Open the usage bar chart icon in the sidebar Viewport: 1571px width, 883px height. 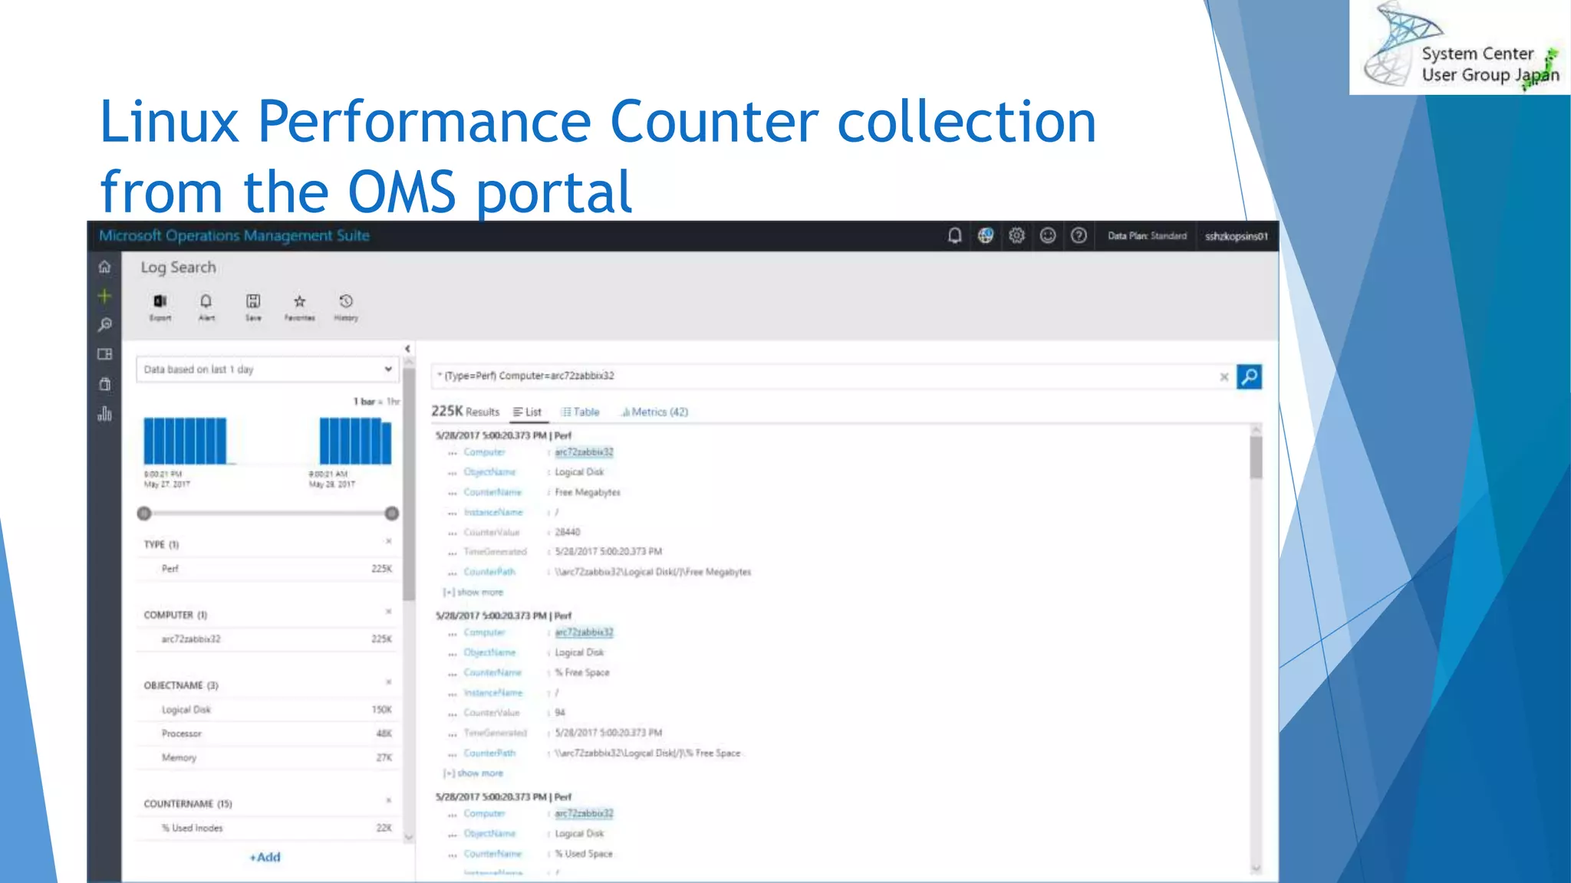105,414
